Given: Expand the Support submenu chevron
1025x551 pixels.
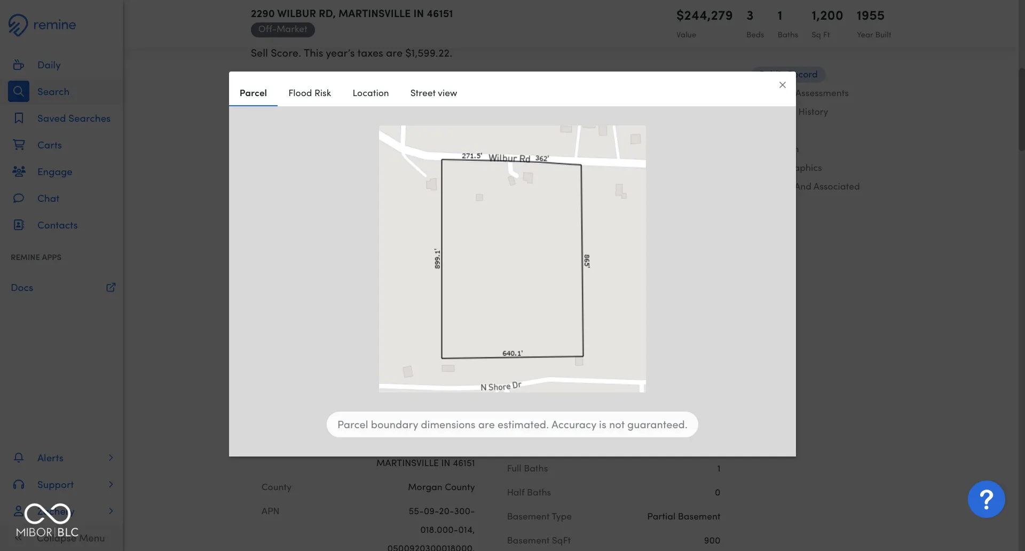Looking at the screenshot, I should 111,485.
